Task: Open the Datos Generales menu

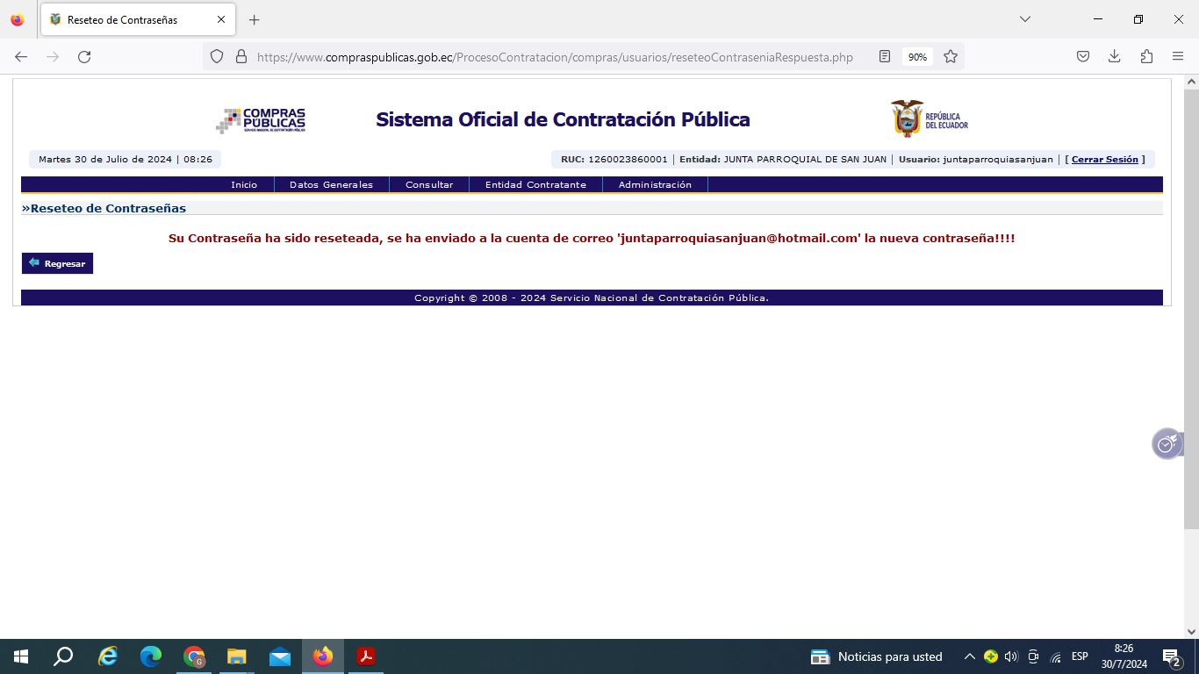Action: (x=331, y=185)
